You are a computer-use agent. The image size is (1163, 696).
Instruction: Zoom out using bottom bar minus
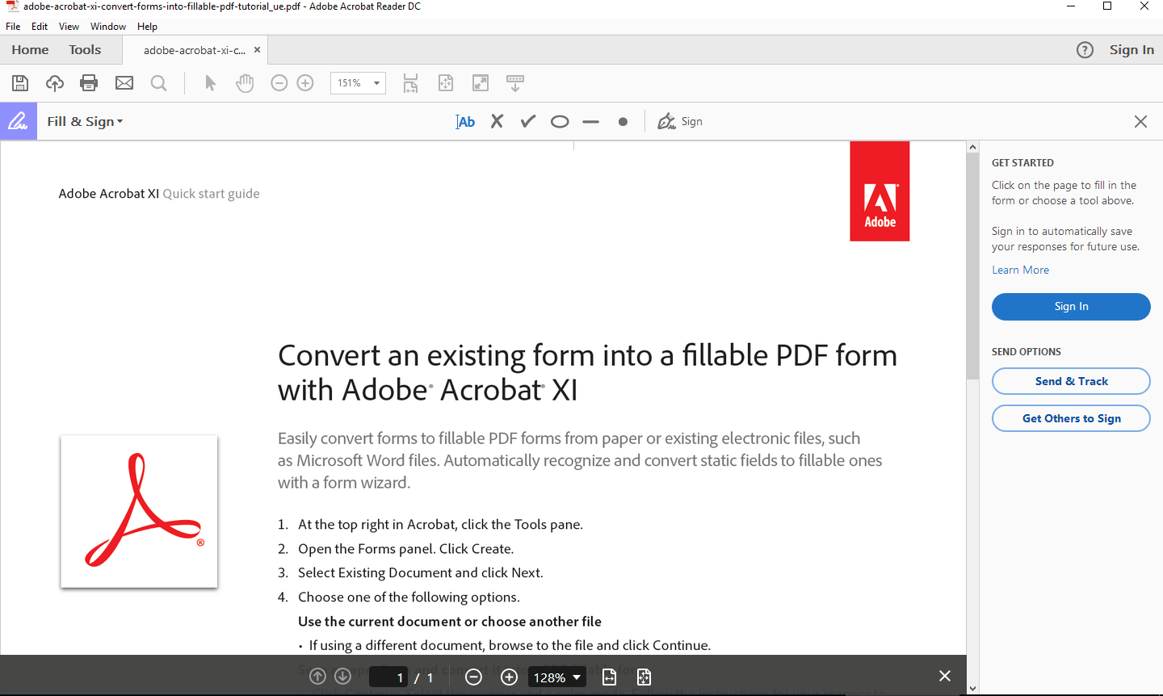click(x=474, y=677)
